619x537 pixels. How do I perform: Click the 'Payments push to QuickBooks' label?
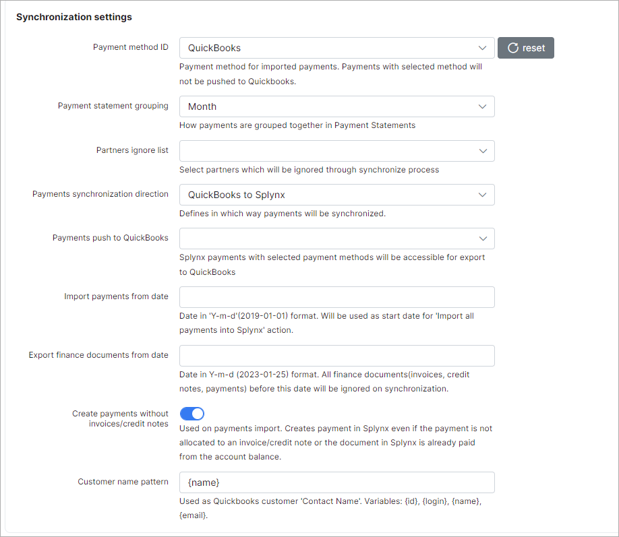pos(111,238)
